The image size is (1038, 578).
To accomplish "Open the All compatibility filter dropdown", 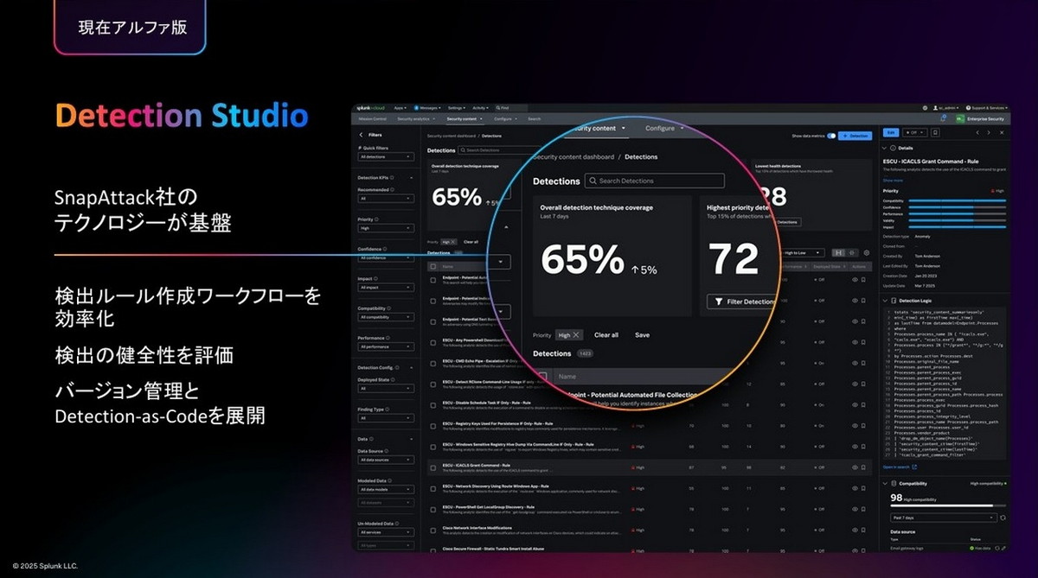I will (385, 317).
